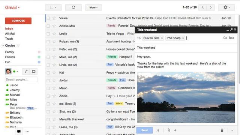Click the cabin view photo in email
Screen dimensions: 240x135
tap(186, 97)
